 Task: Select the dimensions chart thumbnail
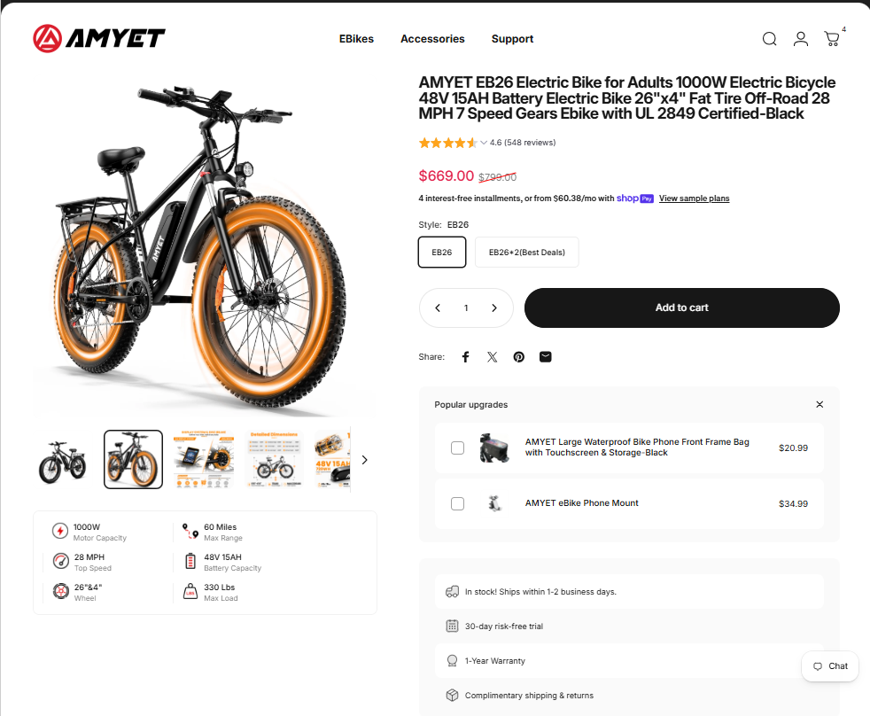[274, 460]
